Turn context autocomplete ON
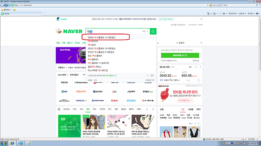Image resolution: width=261 pixels, height=146 pixels. [x=147, y=76]
